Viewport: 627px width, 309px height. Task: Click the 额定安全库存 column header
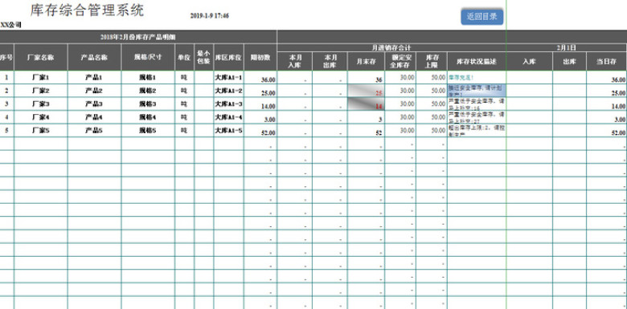(400, 61)
